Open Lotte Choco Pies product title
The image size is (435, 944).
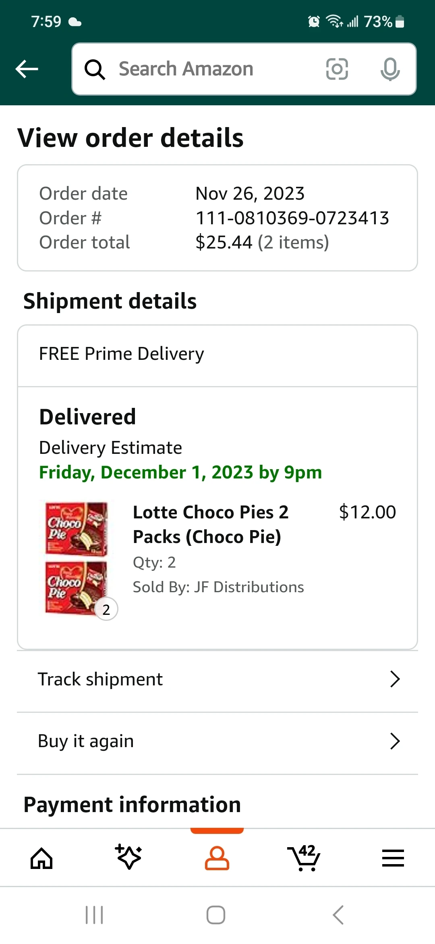(x=211, y=524)
